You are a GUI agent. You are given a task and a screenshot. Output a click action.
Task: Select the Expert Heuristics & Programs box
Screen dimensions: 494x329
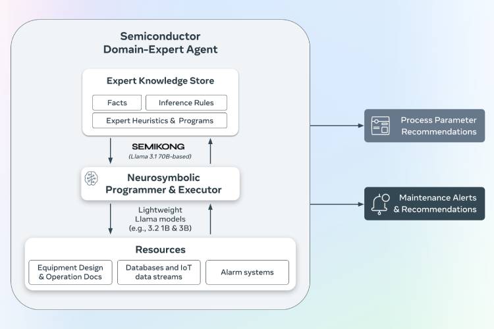click(159, 120)
